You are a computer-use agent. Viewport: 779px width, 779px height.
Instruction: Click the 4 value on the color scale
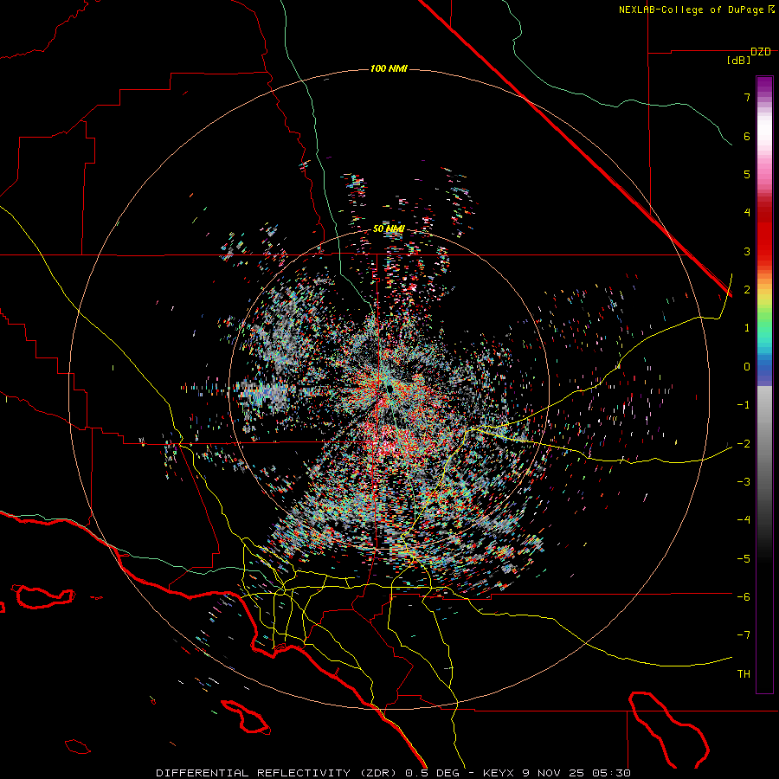747,213
